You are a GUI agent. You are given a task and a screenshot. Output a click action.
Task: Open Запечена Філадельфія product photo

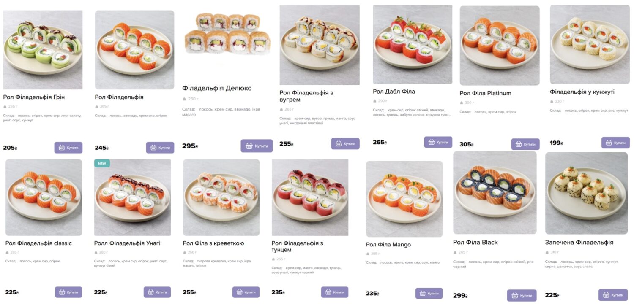coord(586,193)
